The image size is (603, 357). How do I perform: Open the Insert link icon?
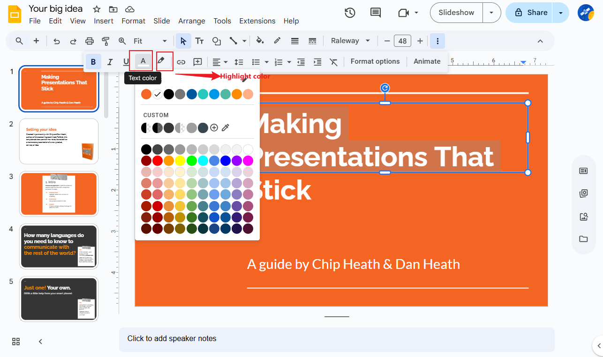181,61
